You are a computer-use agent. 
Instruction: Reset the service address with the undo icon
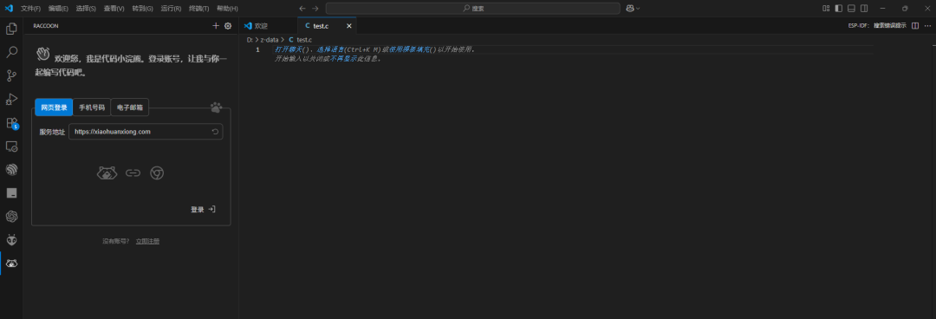(x=215, y=132)
